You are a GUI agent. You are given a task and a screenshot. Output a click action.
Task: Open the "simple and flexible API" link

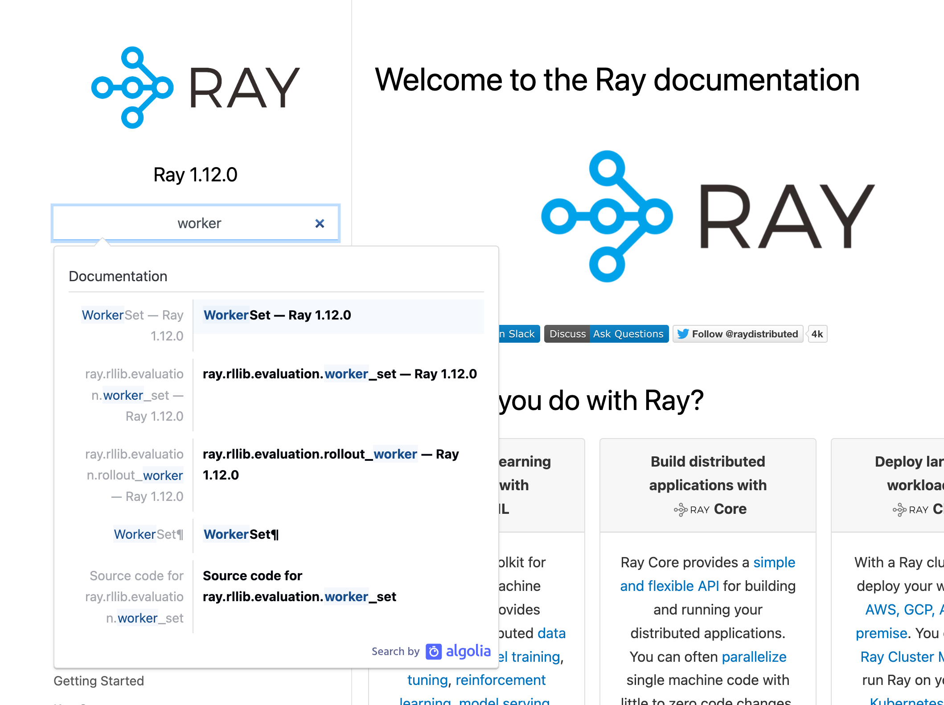[708, 574]
